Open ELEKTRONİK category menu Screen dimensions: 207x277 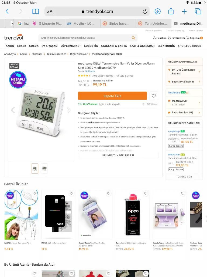[166, 46]
